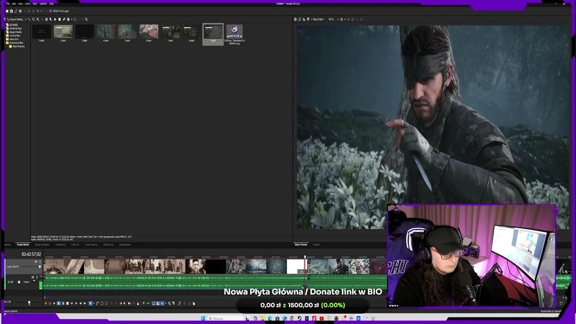
Task: Click the 03:42:57;02 timecode display
Action: click(31, 254)
